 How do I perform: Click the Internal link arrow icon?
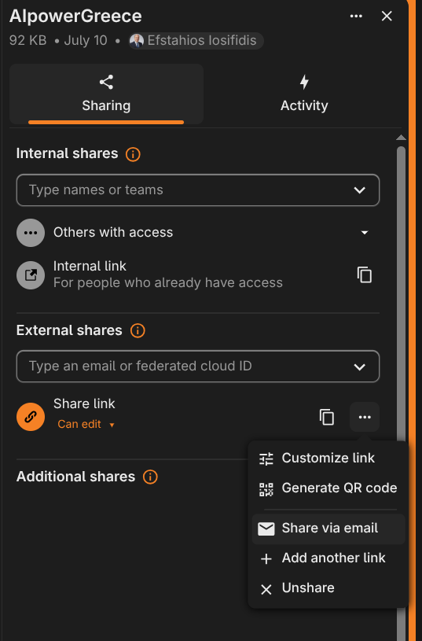pyautogui.click(x=31, y=275)
